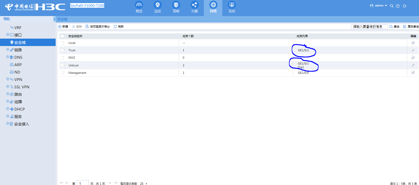Viewport: 419px width, 185px height.
Task: Go to first page arrow
Action: click(62, 183)
